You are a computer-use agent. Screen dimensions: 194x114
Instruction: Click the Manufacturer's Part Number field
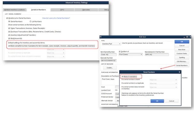point(157,55)
